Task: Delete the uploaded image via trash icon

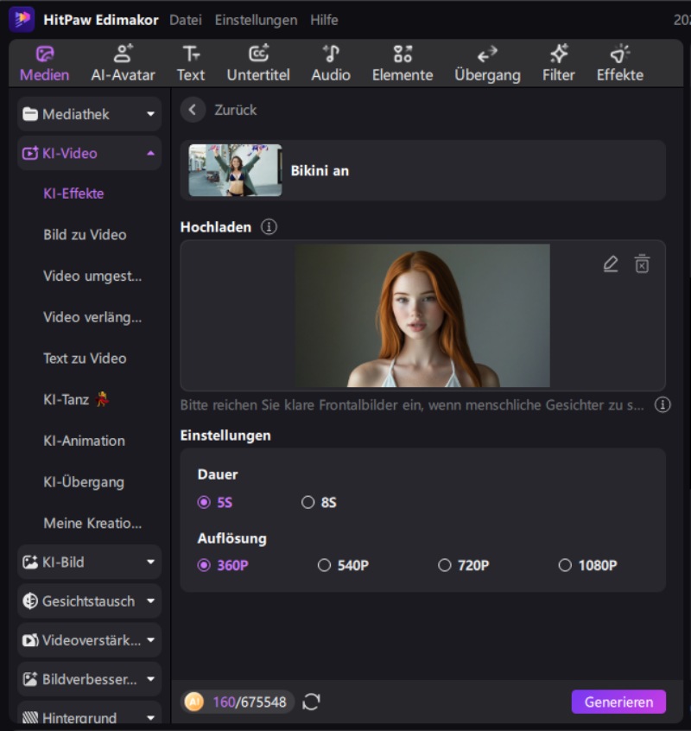Action: (x=642, y=264)
